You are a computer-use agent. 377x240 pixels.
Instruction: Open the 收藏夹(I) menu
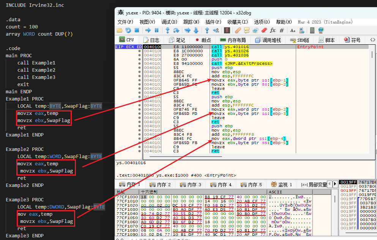coord(238,22)
